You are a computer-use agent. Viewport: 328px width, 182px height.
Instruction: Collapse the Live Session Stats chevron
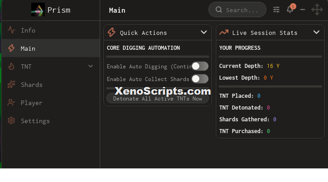coord(317,33)
